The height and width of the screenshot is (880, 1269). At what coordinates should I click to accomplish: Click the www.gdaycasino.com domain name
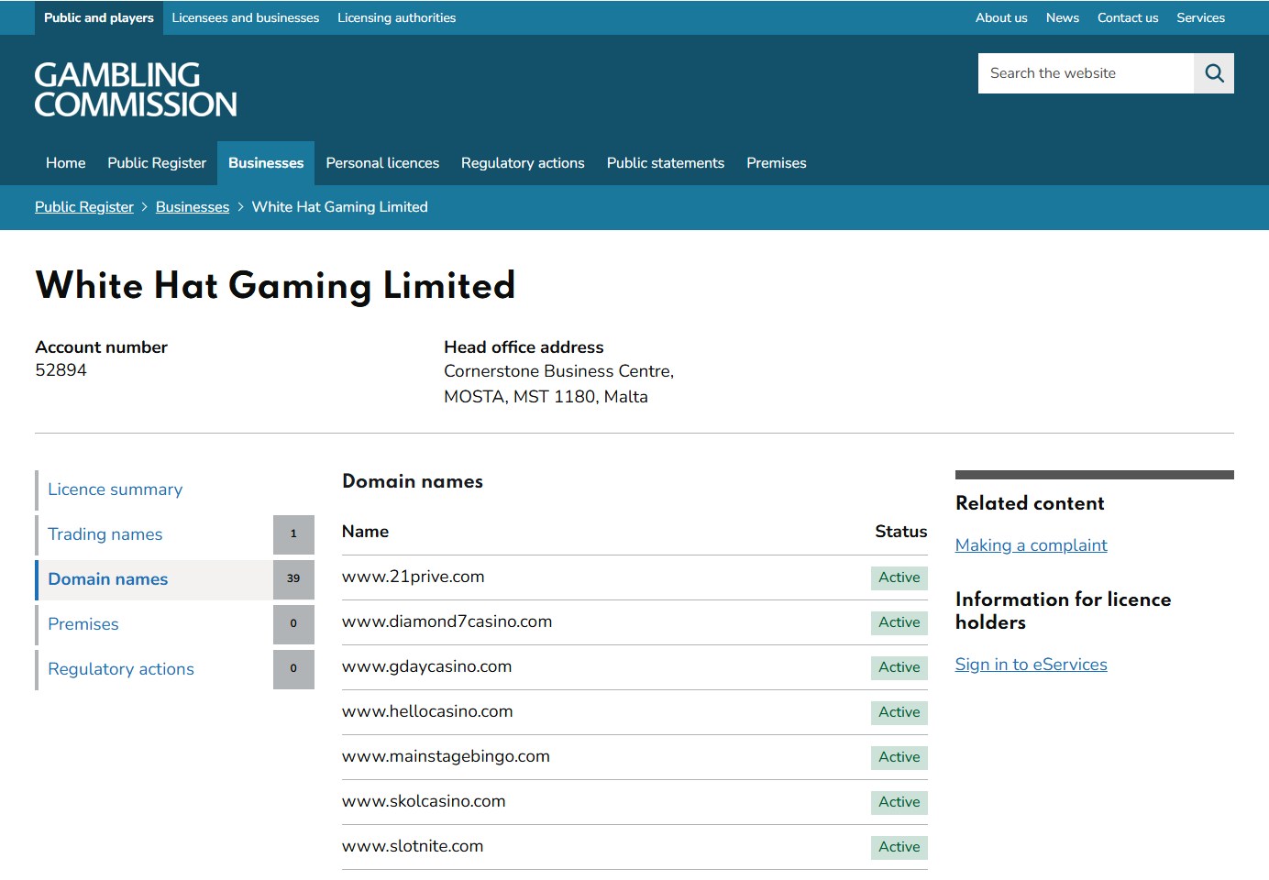427,666
